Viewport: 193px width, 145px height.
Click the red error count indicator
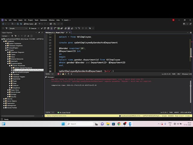pyautogui.click(x=59, y=74)
